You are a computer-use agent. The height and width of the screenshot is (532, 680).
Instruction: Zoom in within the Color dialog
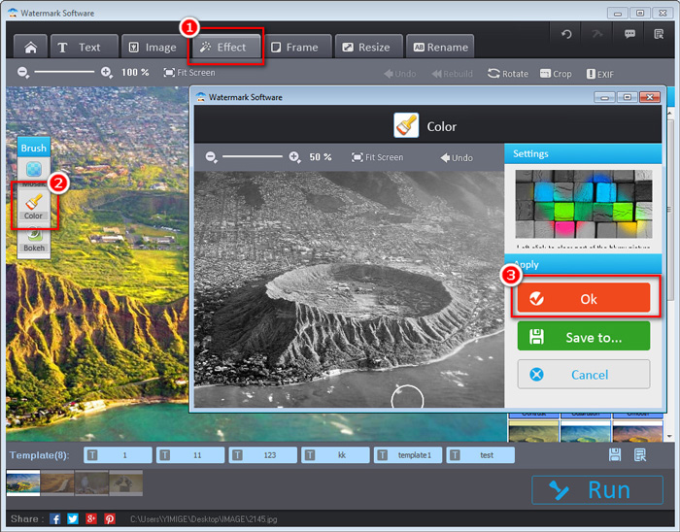point(294,157)
